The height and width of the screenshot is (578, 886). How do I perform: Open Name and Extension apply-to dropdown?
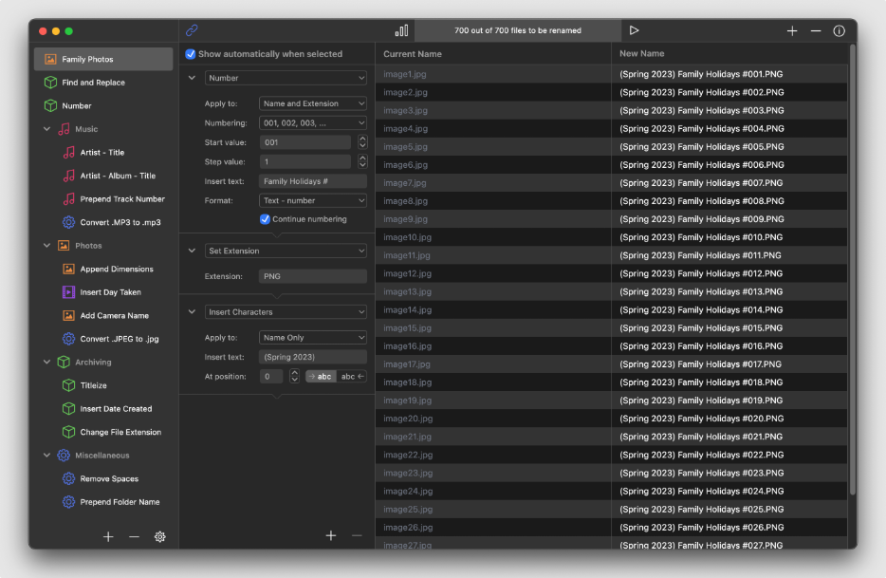click(x=312, y=103)
